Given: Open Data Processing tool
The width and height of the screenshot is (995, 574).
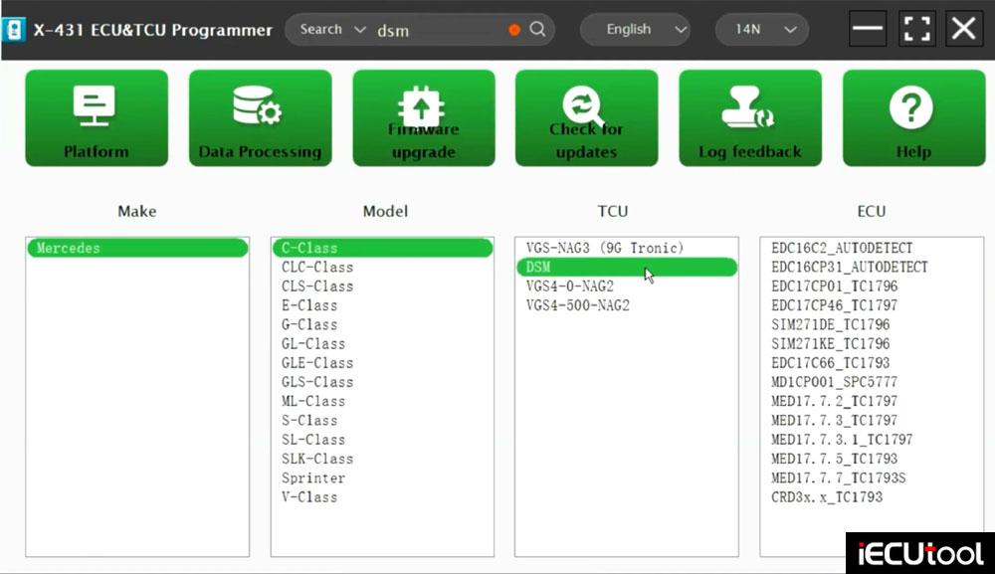Looking at the screenshot, I should pyautogui.click(x=260, y=117).
